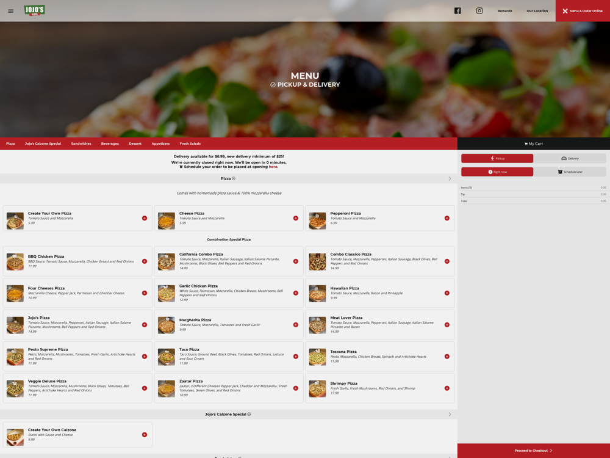This screenshot has width=610, height=458.
Task: Select Hawaiian Pizza item title
Action: (x=345, y=288)
